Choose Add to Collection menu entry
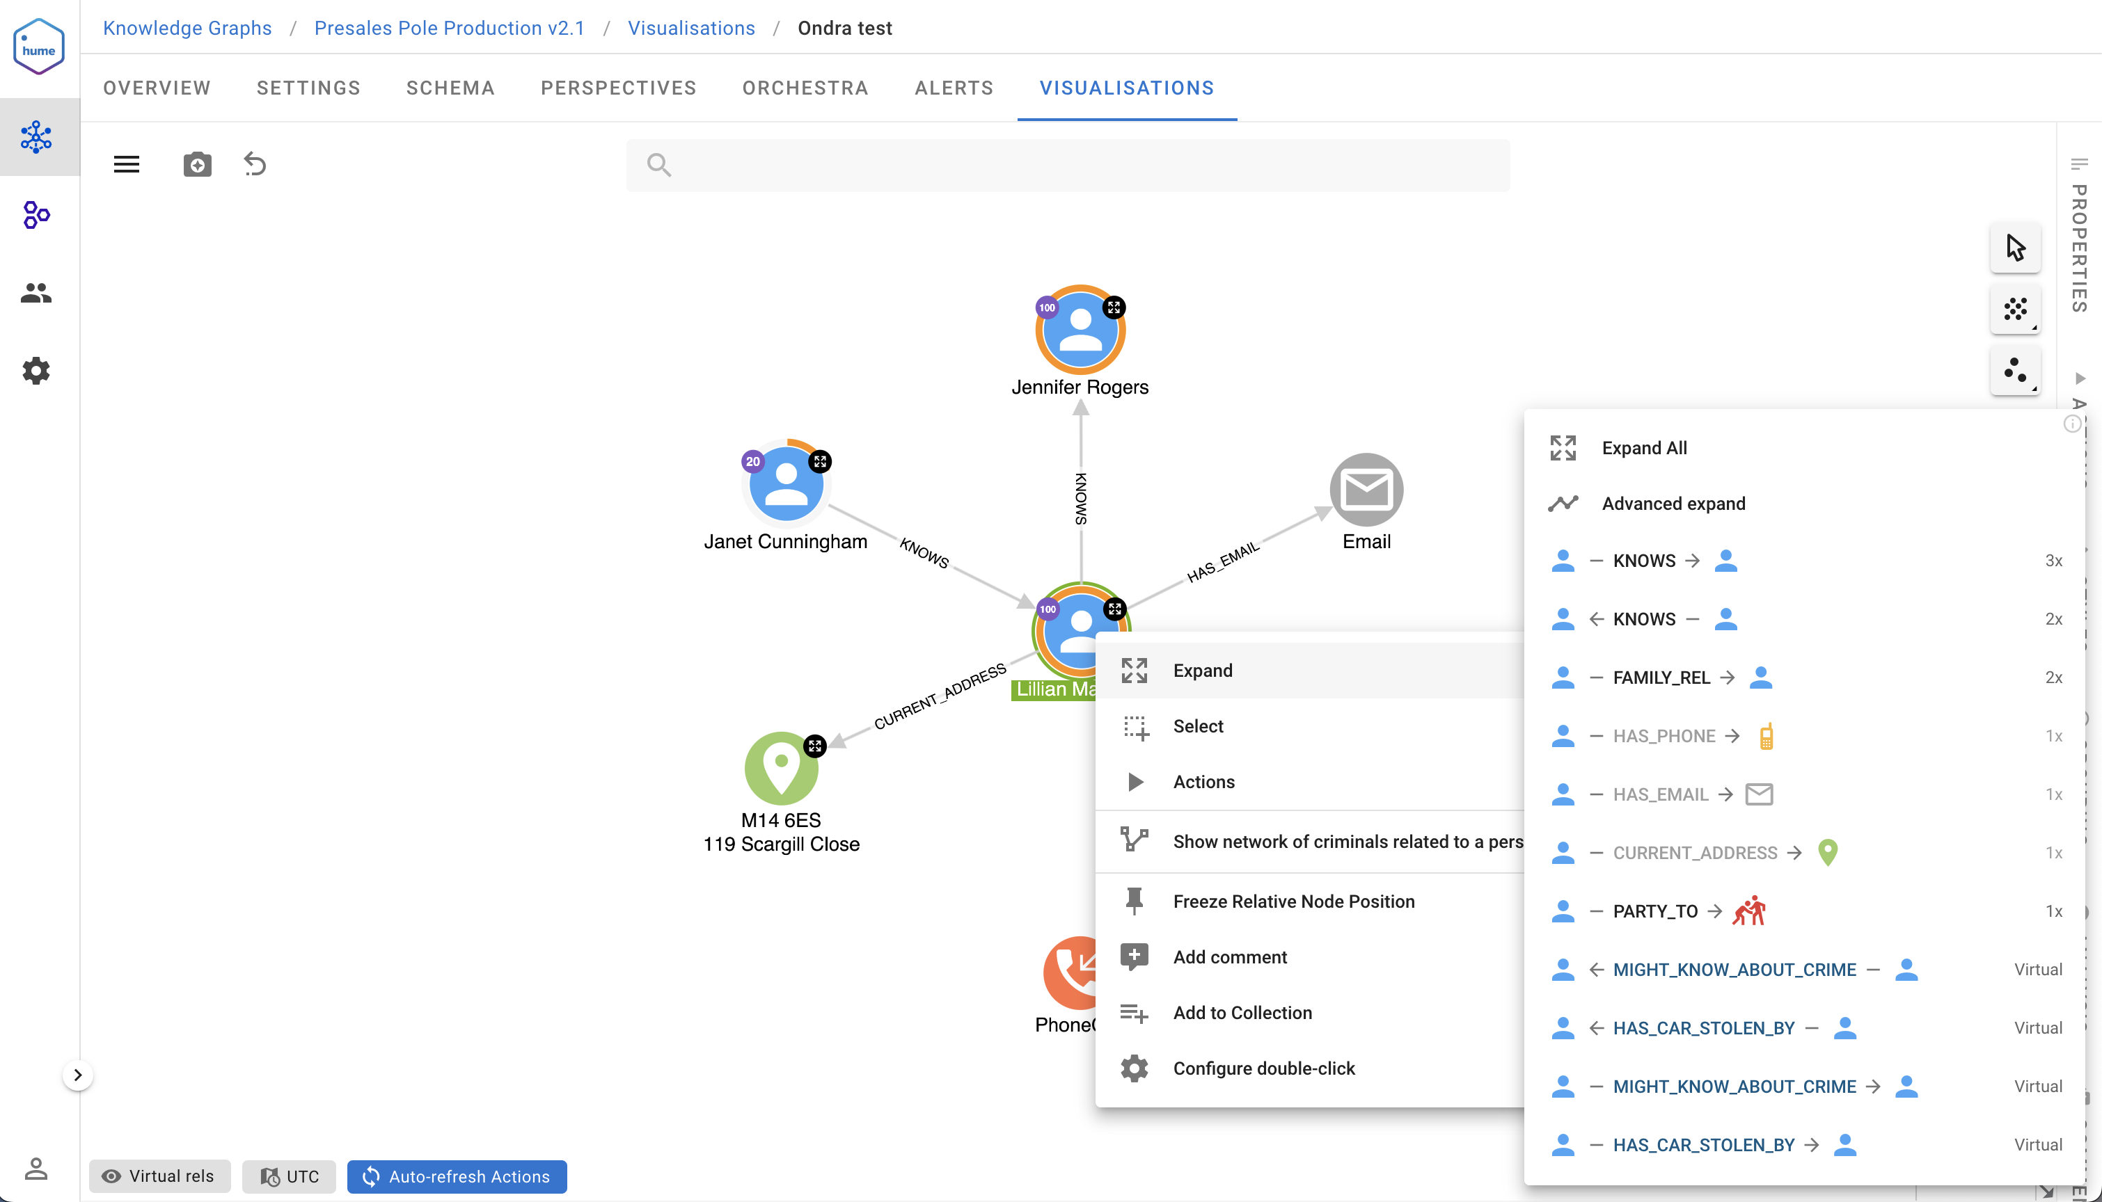 pos(1242,1013)
